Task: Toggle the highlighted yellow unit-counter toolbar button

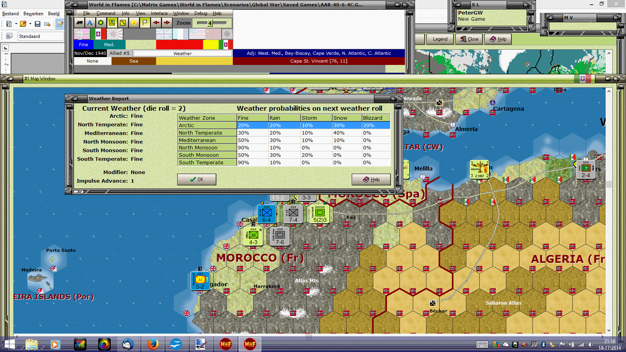Action: (x=112, y=23)
